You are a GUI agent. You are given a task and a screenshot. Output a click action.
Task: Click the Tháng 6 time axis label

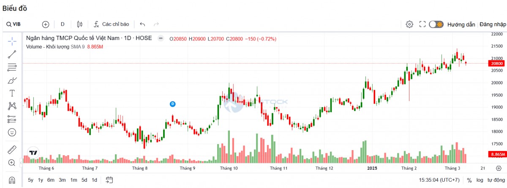coord(46,168)
